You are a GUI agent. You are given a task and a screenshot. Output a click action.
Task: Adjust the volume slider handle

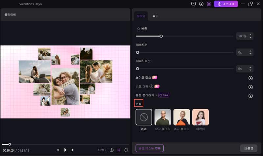pos(161,36)
